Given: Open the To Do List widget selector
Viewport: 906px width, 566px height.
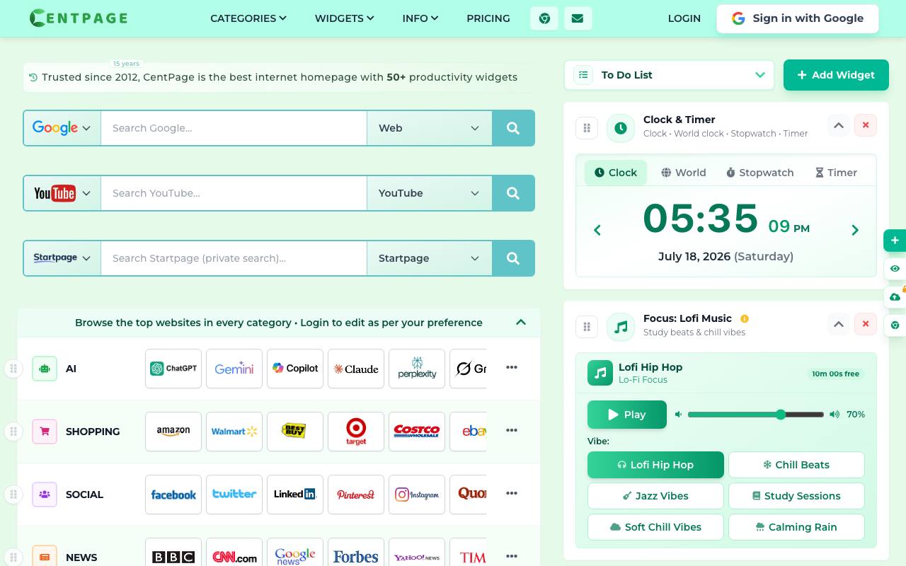Looking at the screenshot, I should (669, 75).
